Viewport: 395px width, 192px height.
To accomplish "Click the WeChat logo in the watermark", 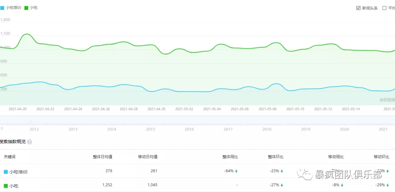I will [x=305, y=174].
